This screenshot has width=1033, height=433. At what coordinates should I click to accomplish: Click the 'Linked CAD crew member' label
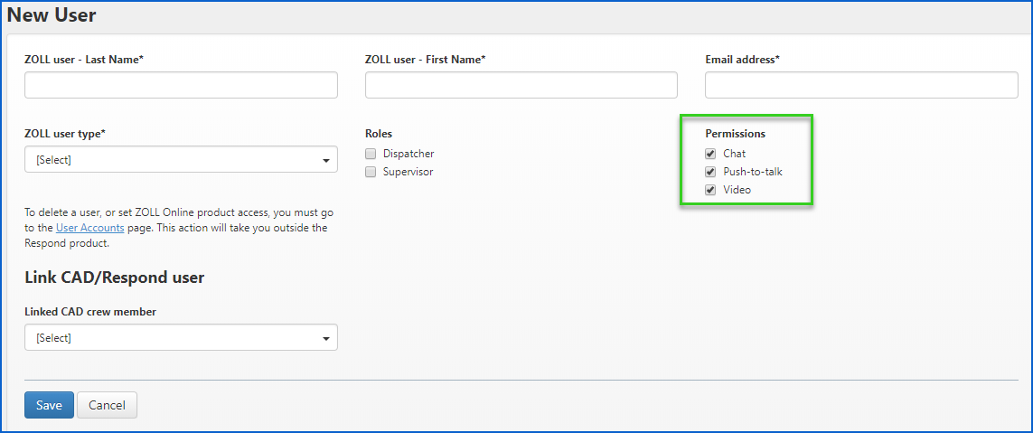point(90,312)
